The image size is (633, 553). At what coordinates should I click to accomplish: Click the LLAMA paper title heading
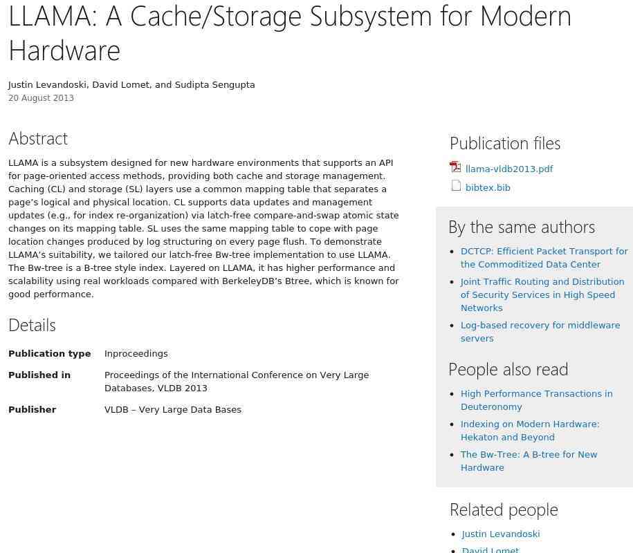click(x=289, y=32)
